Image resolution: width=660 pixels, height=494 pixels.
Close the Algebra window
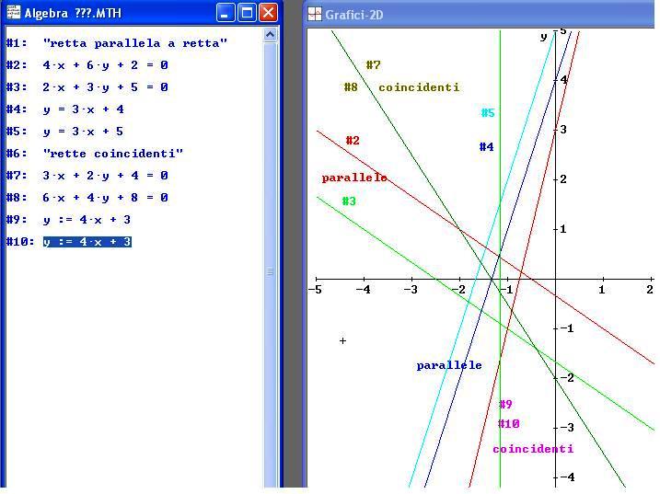pos(268,13)
